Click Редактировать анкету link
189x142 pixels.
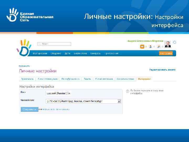[162, 70]
